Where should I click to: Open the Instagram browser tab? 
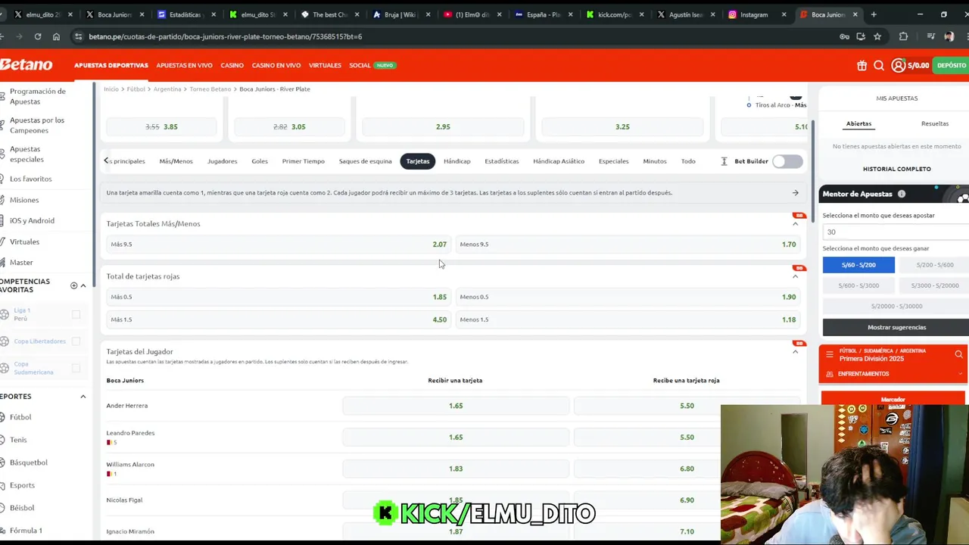pyautogui.click(x=754, y=14)
